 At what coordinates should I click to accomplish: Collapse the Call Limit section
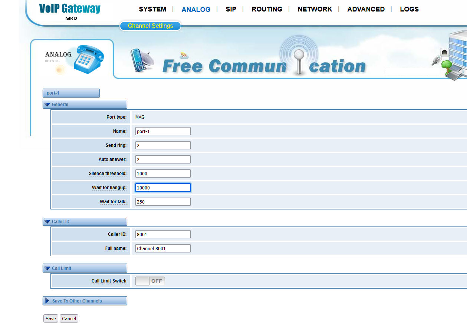click(85, 268)
